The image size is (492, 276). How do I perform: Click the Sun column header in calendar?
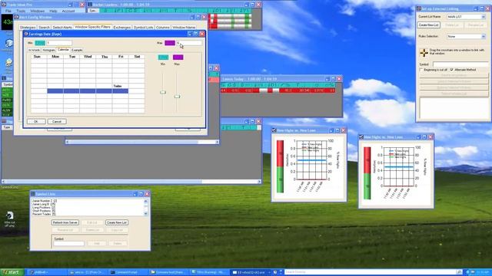click(x=37, y=57)
